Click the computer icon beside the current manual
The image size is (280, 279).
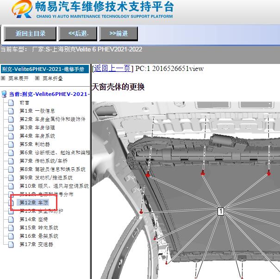(4, 94)
